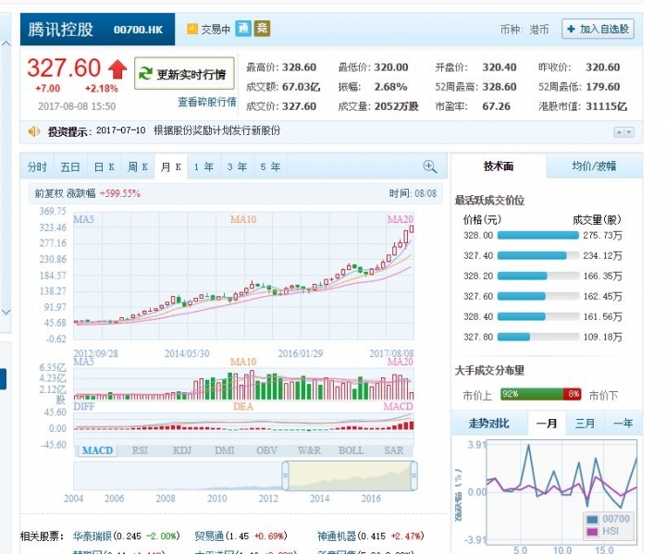Select 三月 in 走势对比 tabs
This screenshot has width=666, height=554.
(585, 424)
